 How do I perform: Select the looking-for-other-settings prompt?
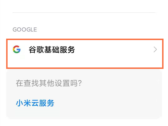tap(49, 83)
